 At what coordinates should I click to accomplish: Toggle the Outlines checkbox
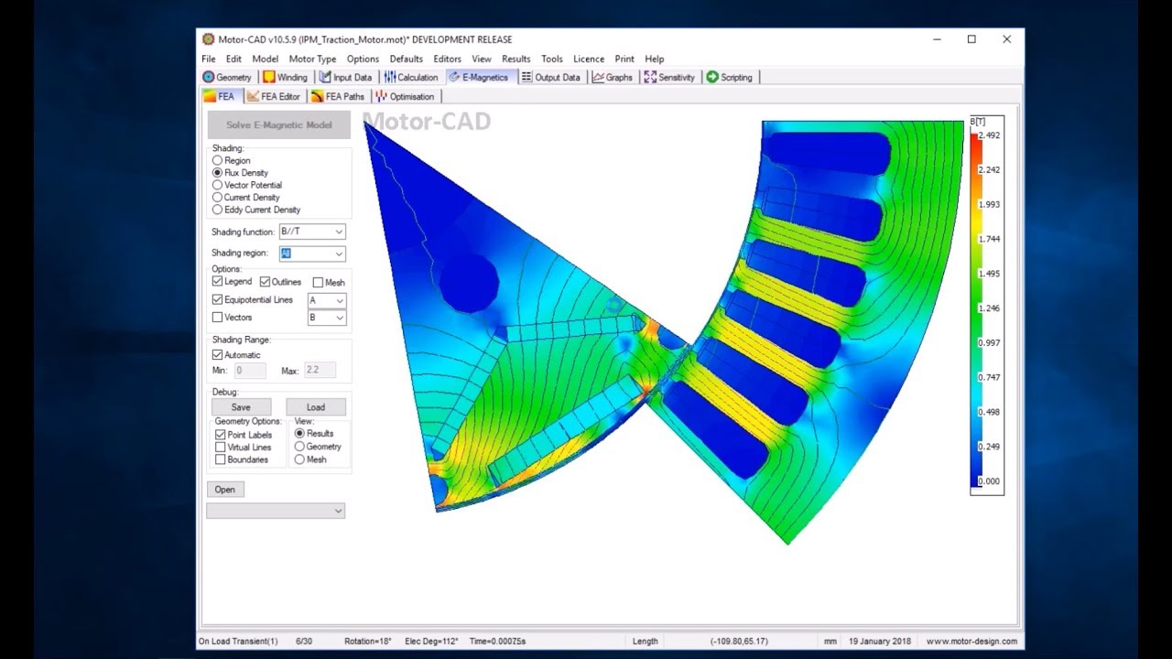(265, 282)
